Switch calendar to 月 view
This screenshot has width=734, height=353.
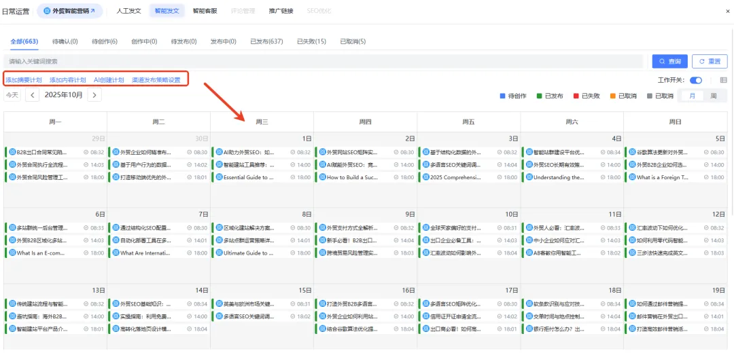point(692,96)
